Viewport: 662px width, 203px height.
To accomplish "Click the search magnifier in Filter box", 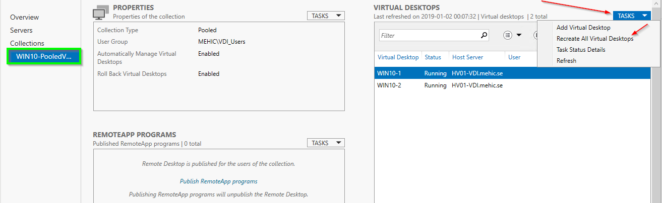I will [484, 35].
